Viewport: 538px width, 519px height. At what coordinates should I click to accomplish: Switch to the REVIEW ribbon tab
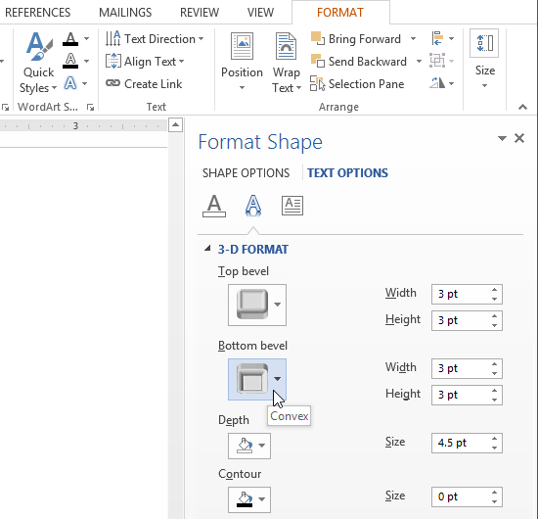(x=200, y=13)
